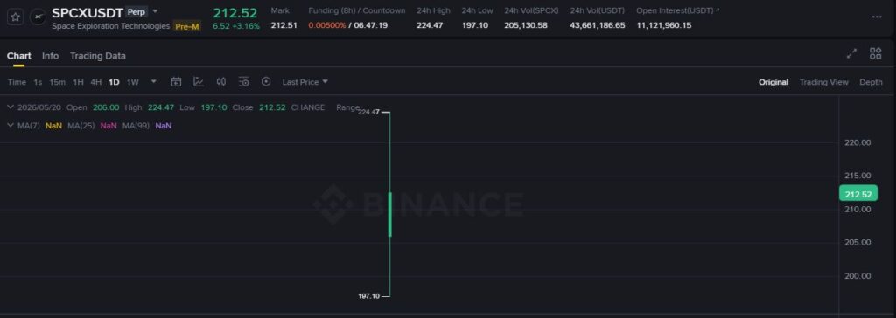896x318 pixels.
Task: Select the 15m interval
Action: coord(57,82)
